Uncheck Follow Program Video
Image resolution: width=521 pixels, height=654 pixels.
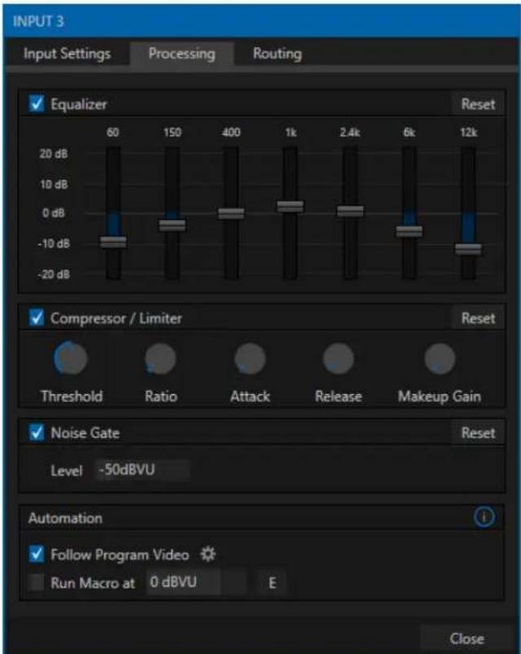click(x=37, y=555)
